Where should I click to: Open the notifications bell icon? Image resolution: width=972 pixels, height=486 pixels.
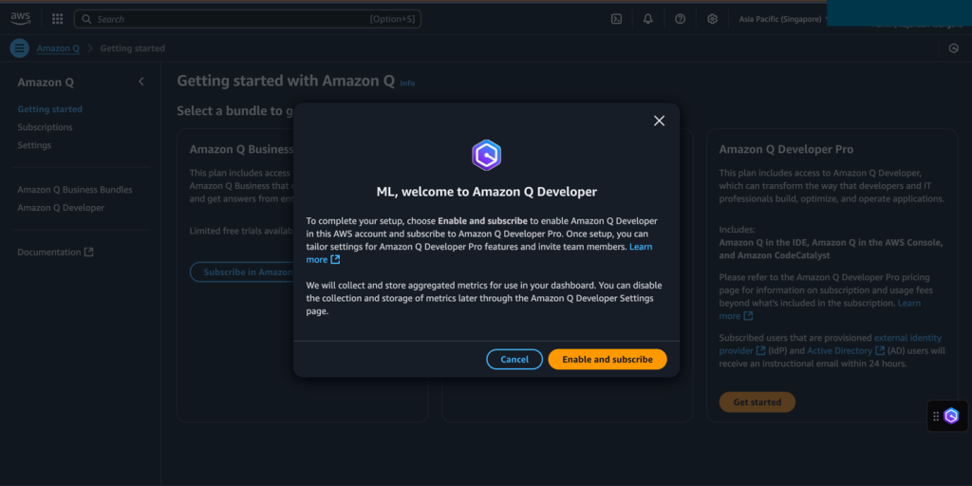click(x=647, y=19)
